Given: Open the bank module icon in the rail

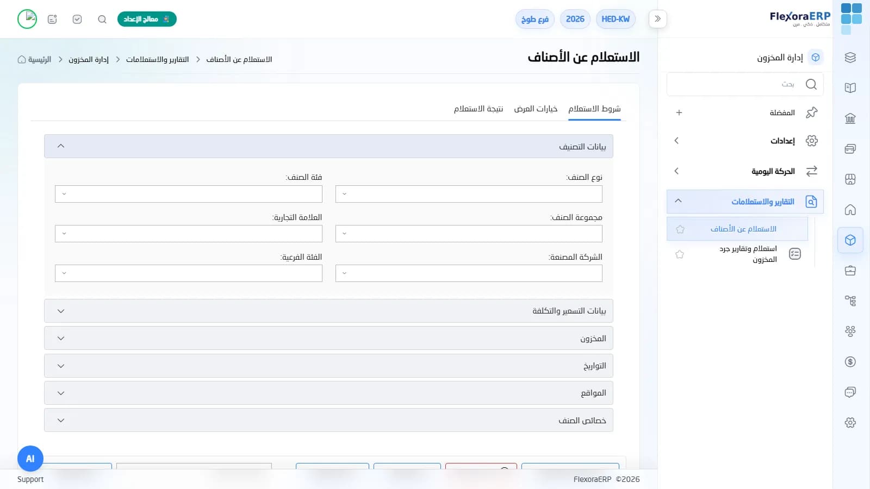Looking at the screenshot, I should 850,118.
